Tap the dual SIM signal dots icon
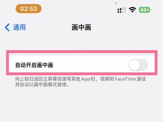 120,11
